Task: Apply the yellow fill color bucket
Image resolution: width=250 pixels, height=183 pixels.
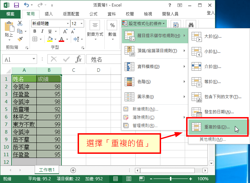Action: [50, 39]
